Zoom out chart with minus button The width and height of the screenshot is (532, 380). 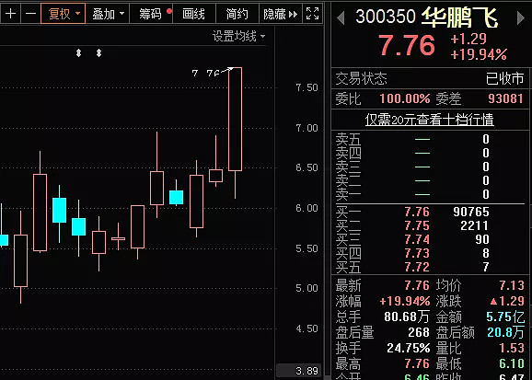tap(30, 14)
